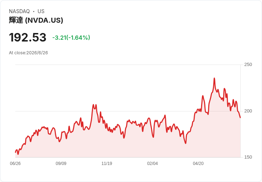Click the 09/09 x-axis date label

click(61, 164)
